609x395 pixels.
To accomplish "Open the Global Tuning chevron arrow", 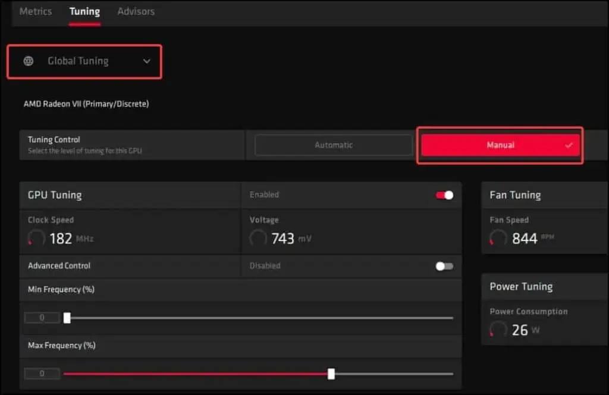I will tap(147, 61).
